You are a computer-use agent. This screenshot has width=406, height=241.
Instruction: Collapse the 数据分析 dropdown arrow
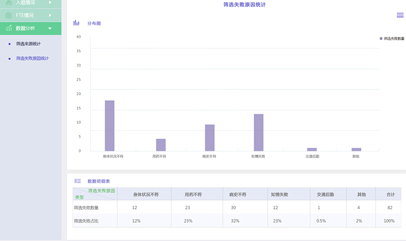[50, 28]
